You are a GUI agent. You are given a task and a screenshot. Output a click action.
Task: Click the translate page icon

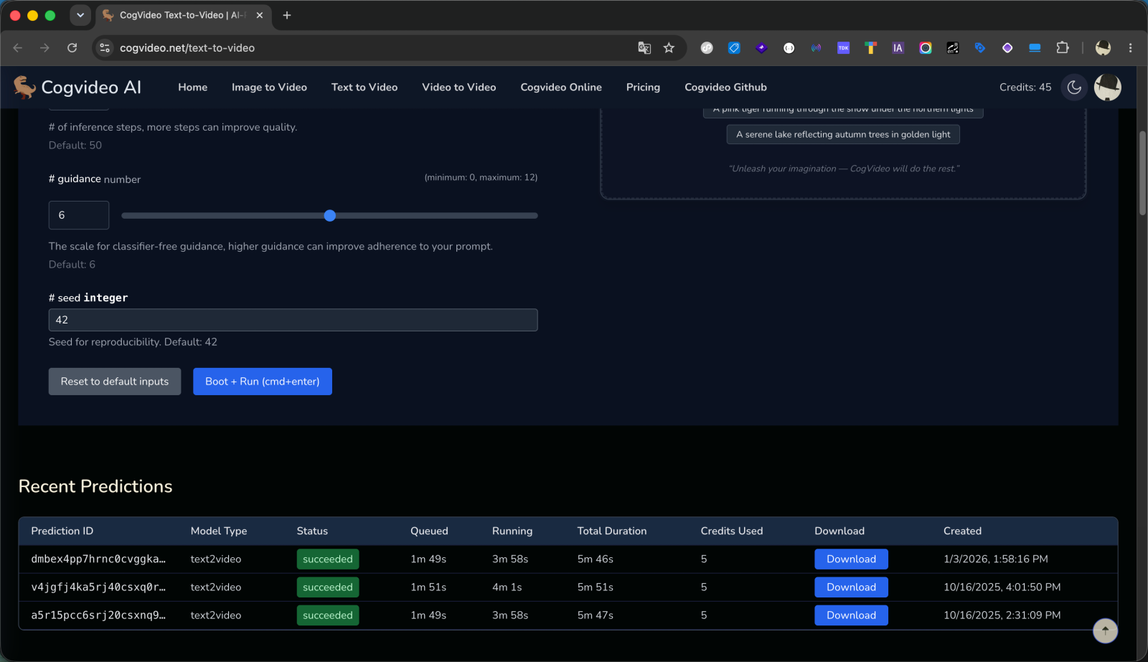click(644, 48)
